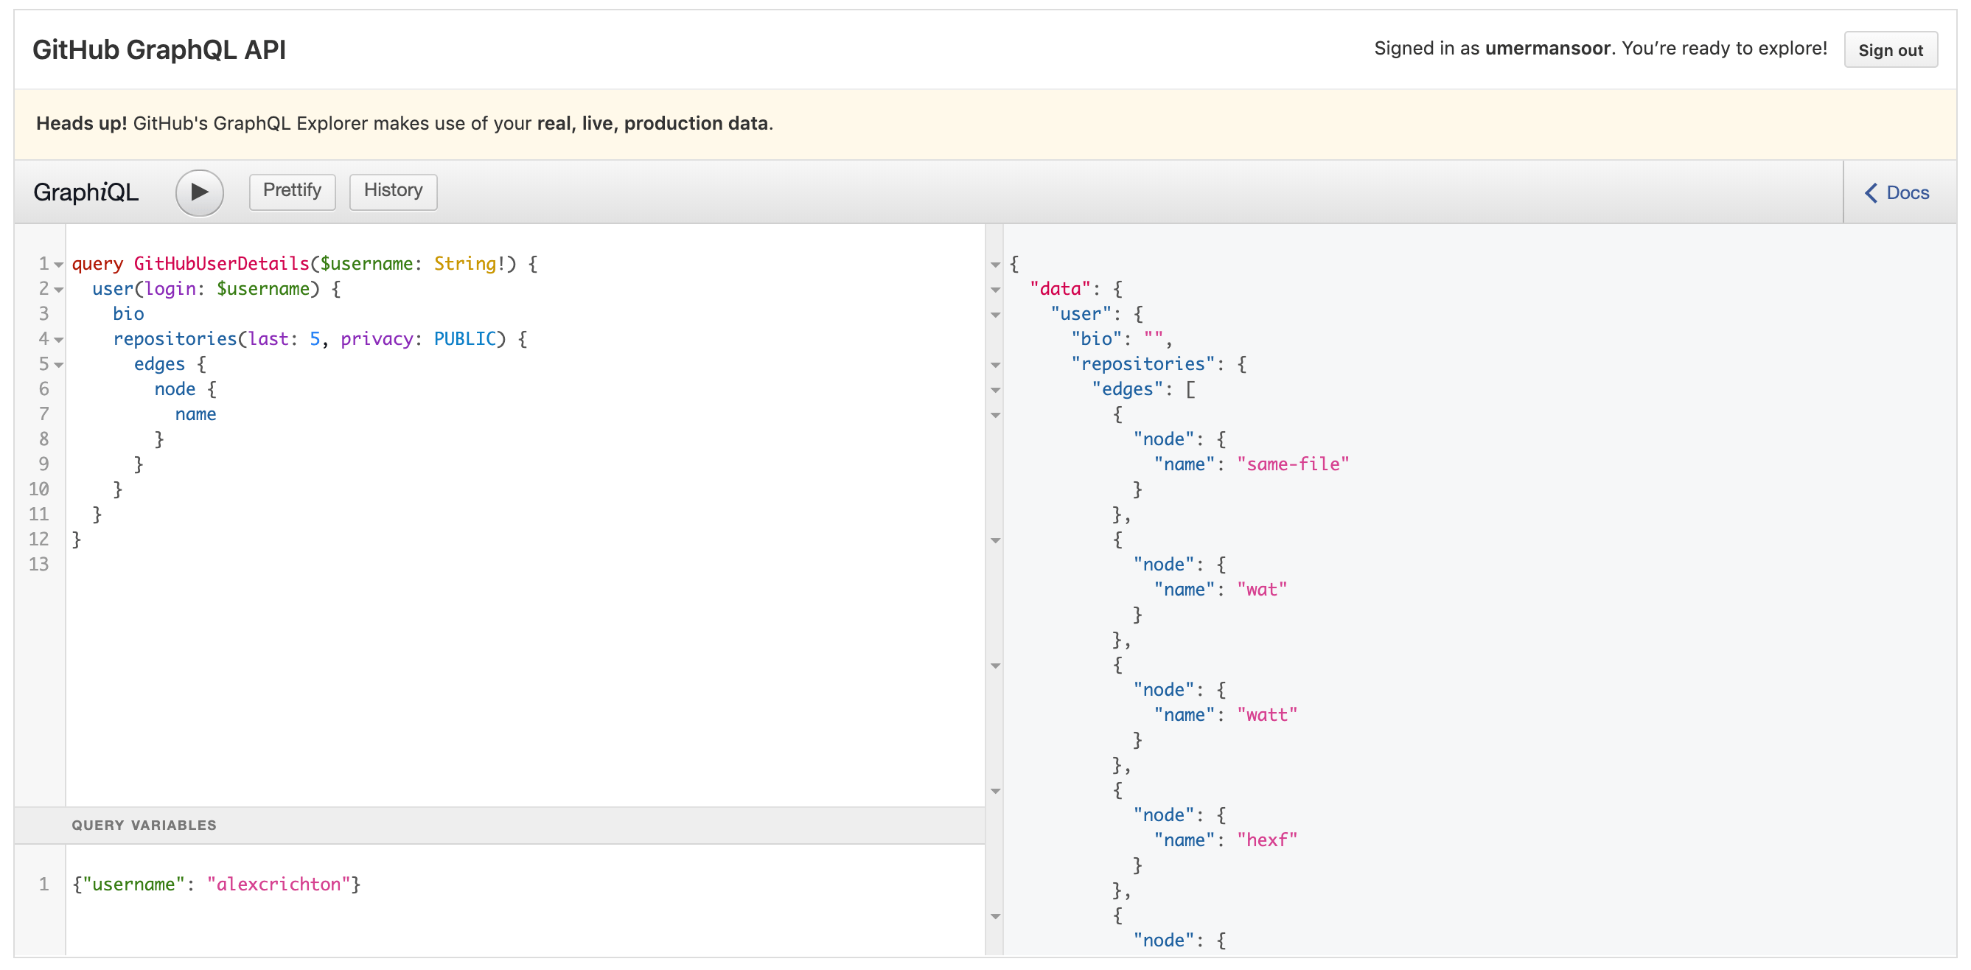The image size is (1971, 970).
Task: Click the Prettify button
Action: [291, 191]
